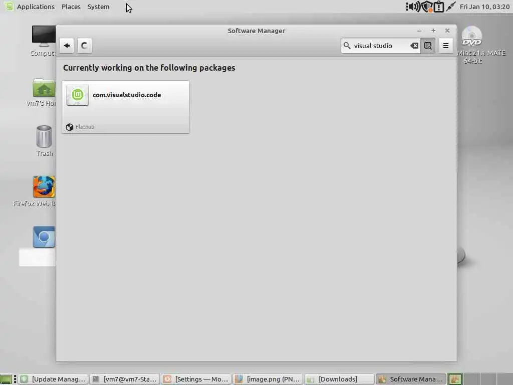The image size is (513, 385).
Task: Maximize the Software Manager window
Action: (433, 31)
